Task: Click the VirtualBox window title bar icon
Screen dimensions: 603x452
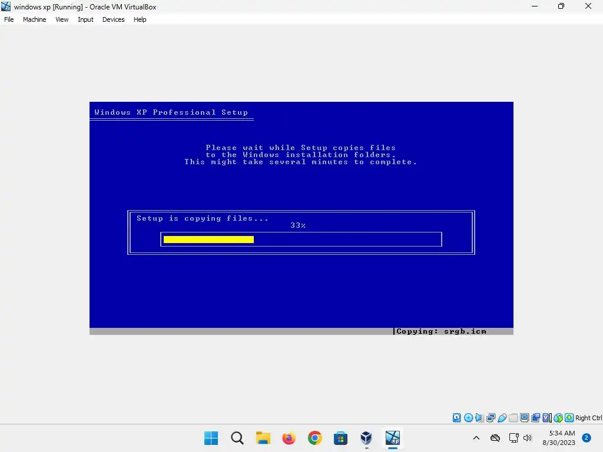Action: tap(6, 6)
